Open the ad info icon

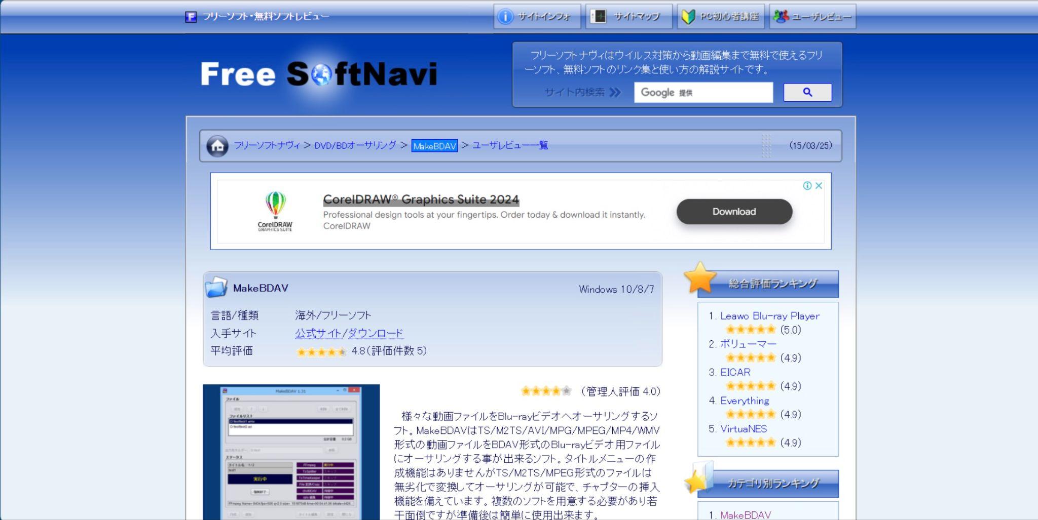pos(807,186)
